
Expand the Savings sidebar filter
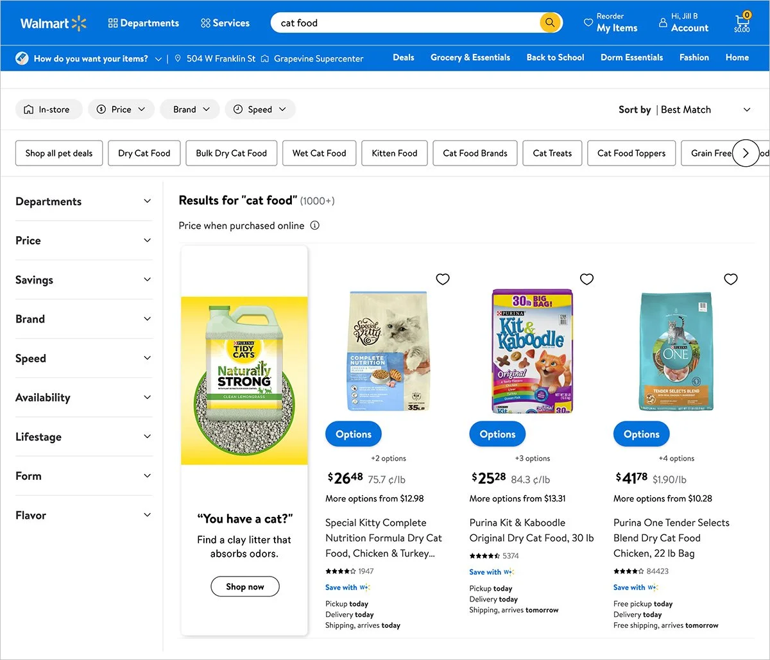[84, 280]
